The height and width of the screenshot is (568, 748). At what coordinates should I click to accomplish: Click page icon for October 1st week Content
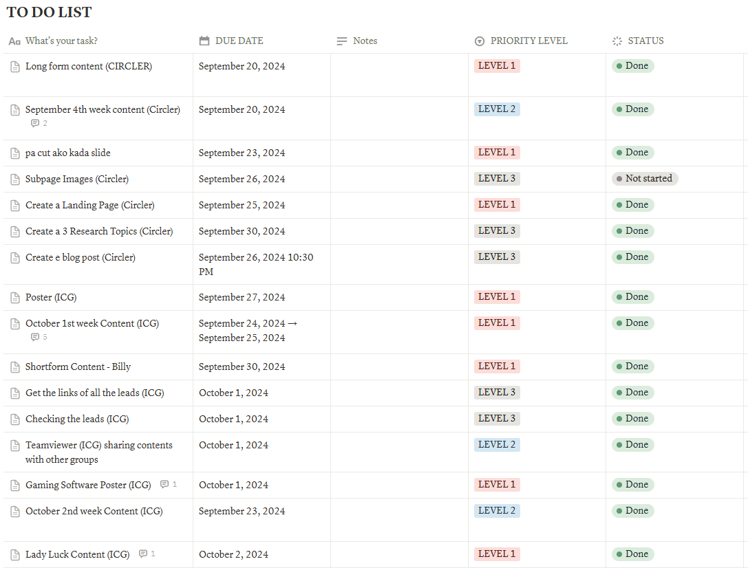point(15,324)
